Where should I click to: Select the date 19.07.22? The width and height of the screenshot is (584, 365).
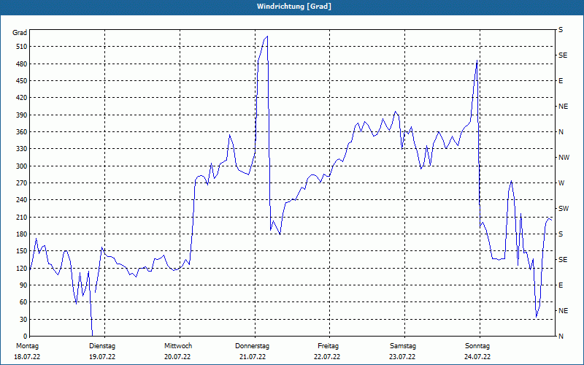coord(102,357)
